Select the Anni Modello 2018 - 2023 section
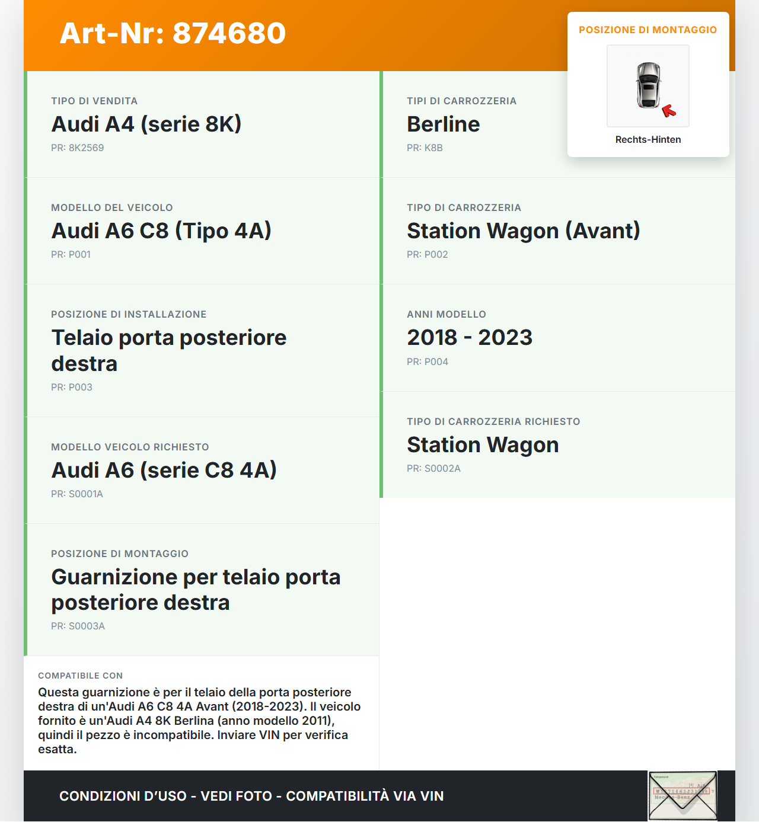This screenshot has width=759, height=822. coord(469,338)
